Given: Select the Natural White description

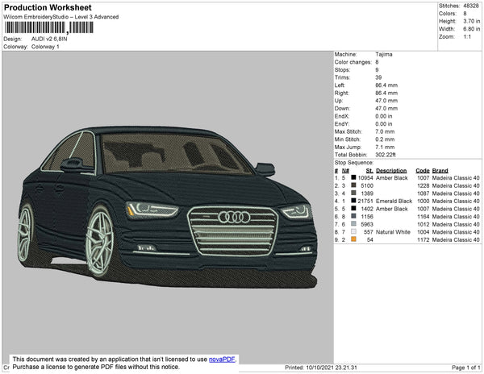Looking at the screenshot, I should pos(394,232).
